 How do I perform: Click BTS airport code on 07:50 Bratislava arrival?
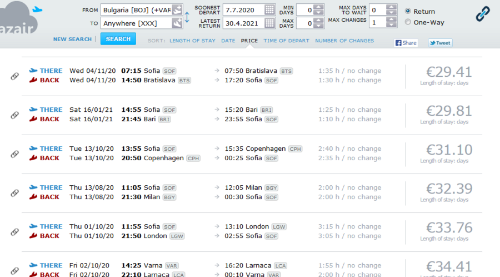click(x=286, y=71)
